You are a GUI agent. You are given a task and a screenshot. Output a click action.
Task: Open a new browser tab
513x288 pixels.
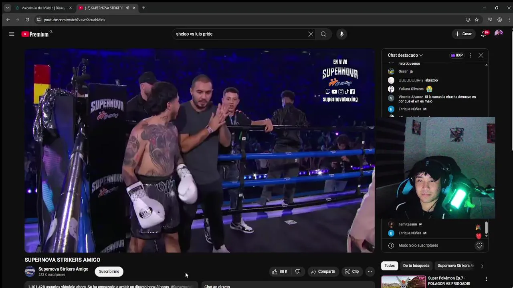143,8
